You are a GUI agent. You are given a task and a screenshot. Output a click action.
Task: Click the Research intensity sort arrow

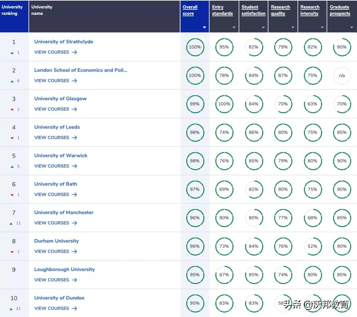point(322,27)
